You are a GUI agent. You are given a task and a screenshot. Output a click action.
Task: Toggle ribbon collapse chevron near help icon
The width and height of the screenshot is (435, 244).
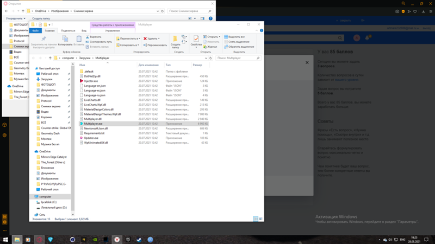pos(257,30)
